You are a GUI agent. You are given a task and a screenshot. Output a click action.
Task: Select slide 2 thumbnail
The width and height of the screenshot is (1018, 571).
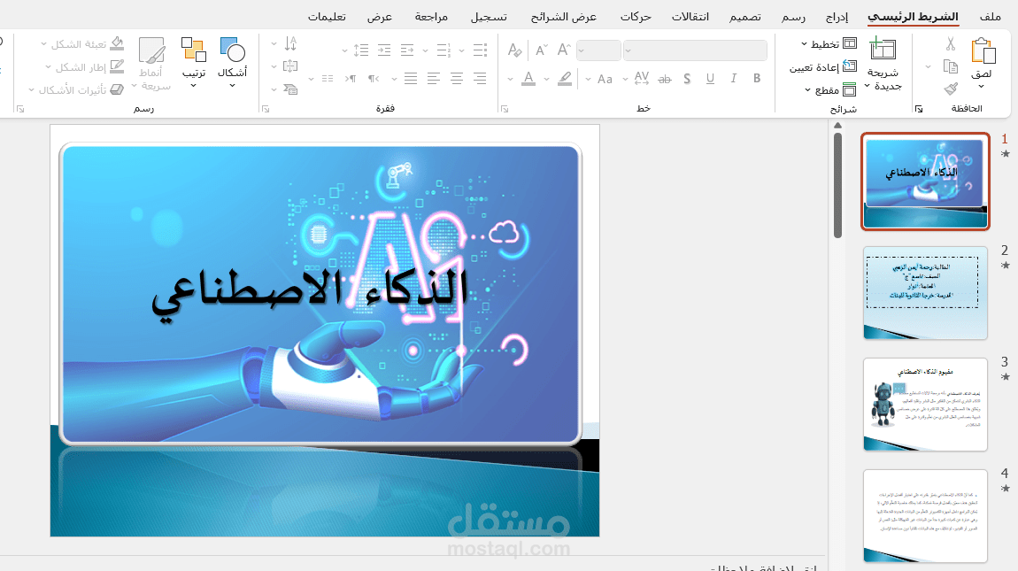click(925, 293)
